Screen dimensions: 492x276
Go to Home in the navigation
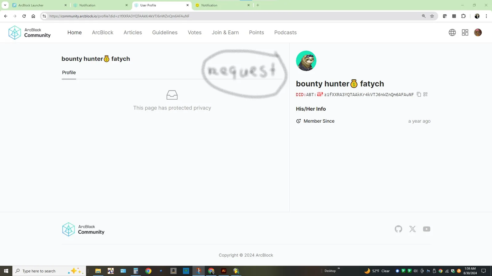(75, 33)
